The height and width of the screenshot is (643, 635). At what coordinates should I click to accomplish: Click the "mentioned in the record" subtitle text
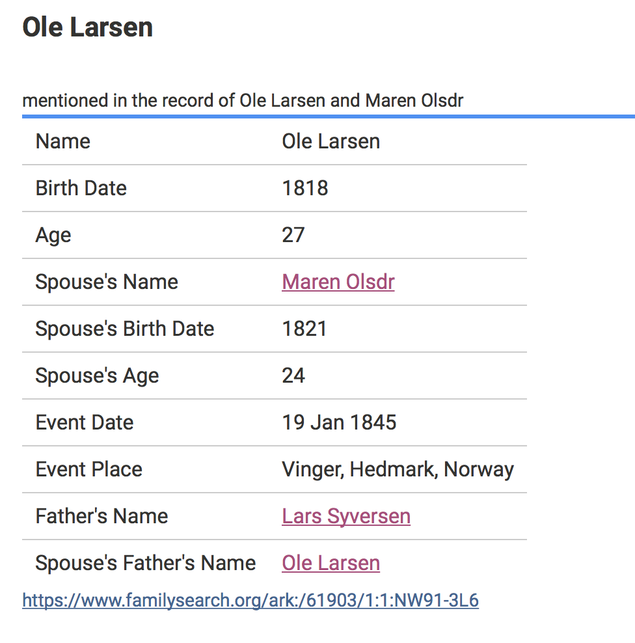tap(243, 101)
